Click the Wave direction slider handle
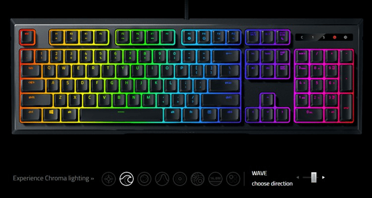 point(314,177)
